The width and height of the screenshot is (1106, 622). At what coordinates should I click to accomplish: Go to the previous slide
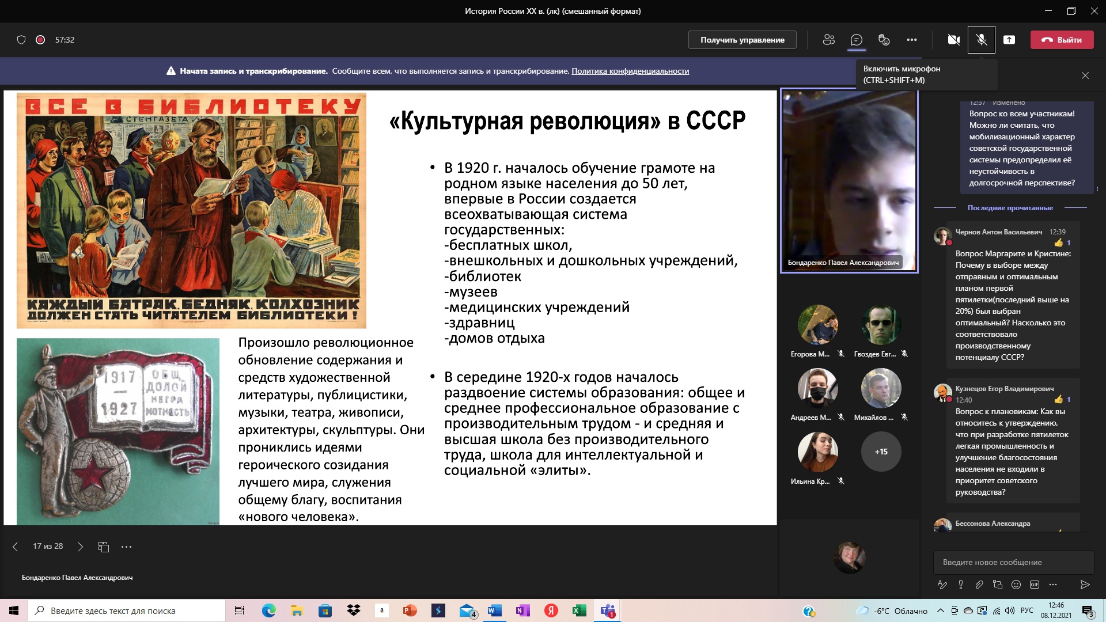click(16, 547)
